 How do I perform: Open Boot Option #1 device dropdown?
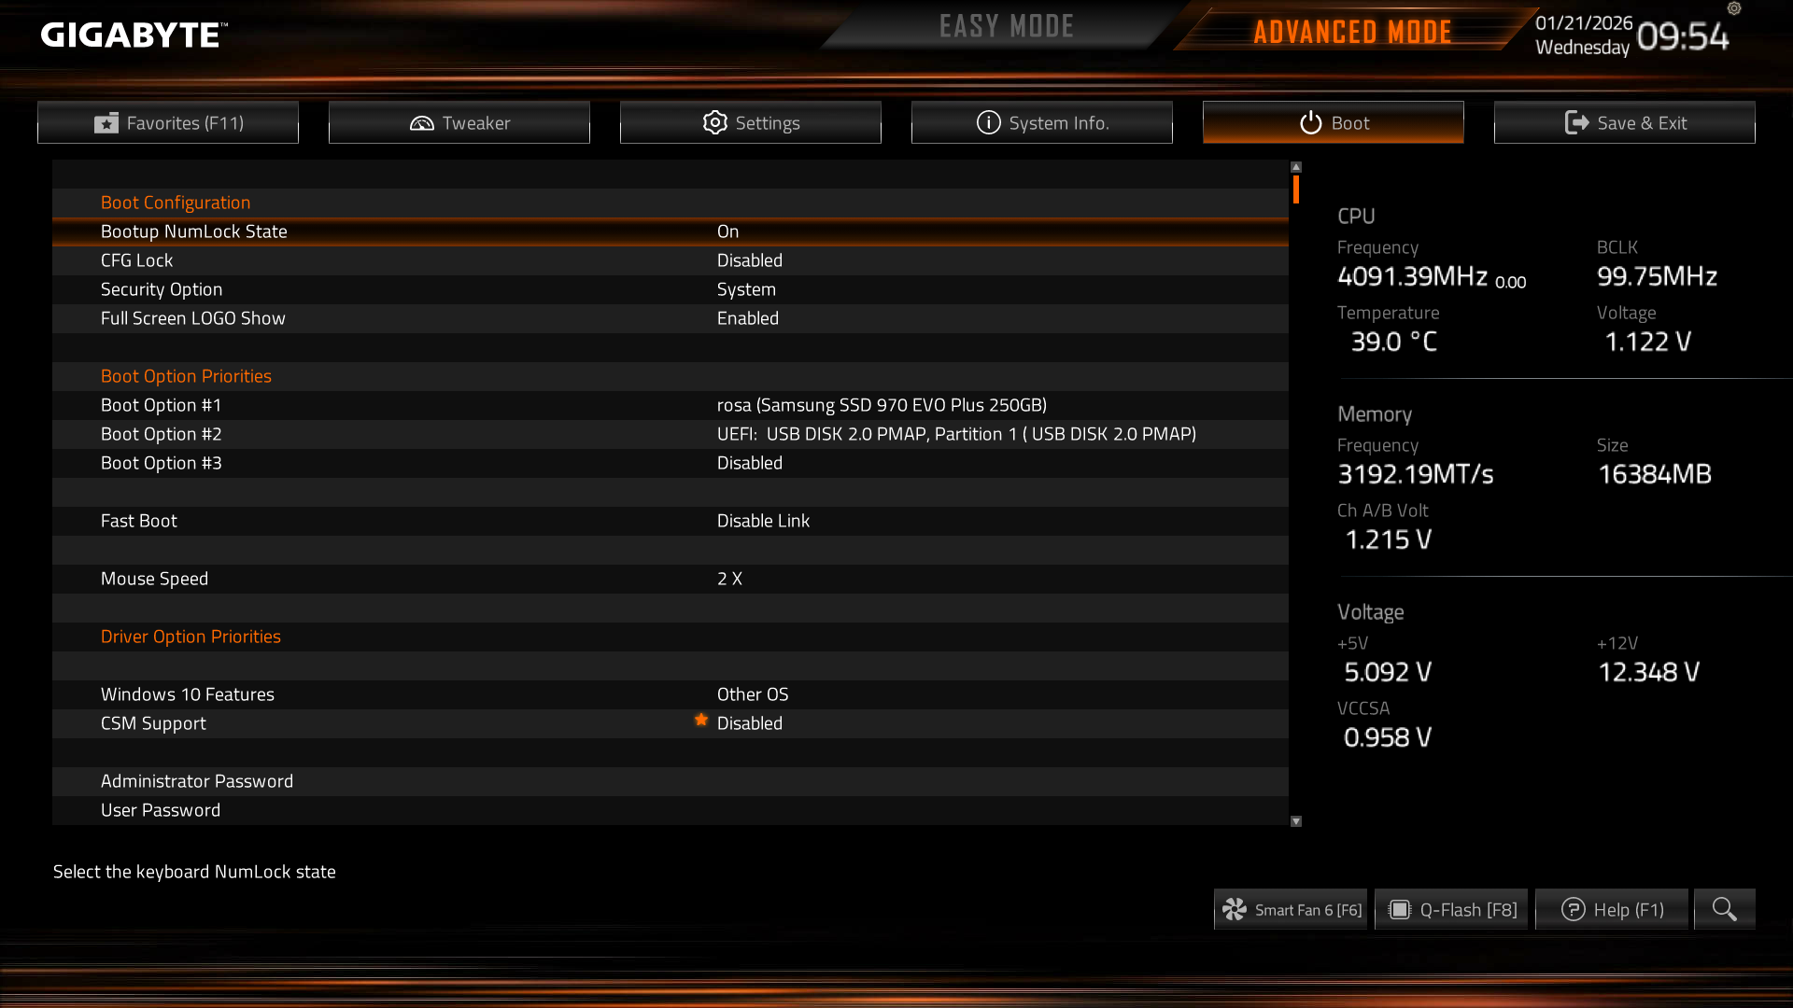(x=882, y=405)
